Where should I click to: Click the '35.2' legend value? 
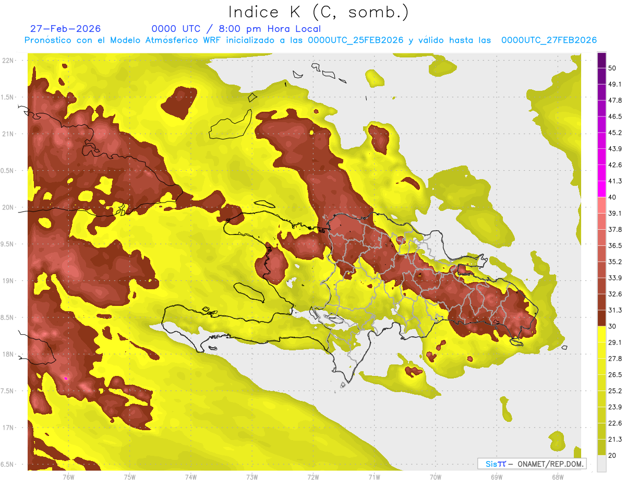615,262
